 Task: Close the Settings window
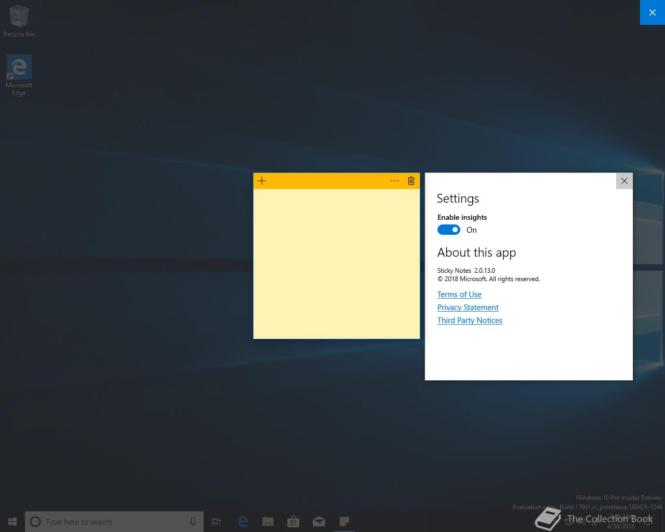coord(624,181)
